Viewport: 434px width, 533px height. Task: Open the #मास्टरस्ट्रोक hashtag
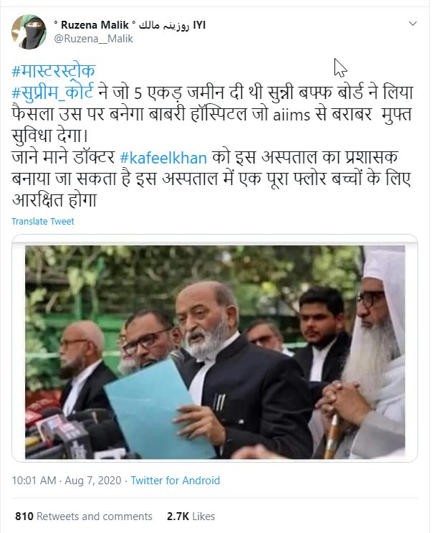[53, 70]
